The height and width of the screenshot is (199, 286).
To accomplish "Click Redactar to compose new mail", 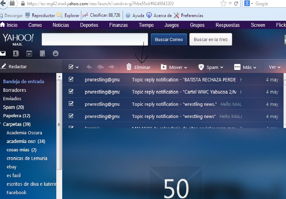I will (x=14, y=66).
